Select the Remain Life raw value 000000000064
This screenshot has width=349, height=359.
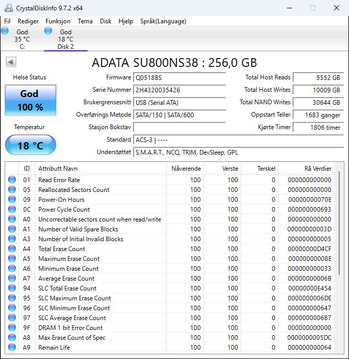coord(310,347)
